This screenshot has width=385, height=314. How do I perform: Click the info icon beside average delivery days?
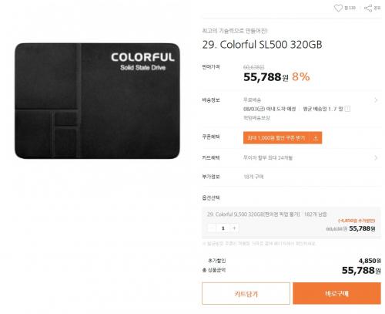347,109
